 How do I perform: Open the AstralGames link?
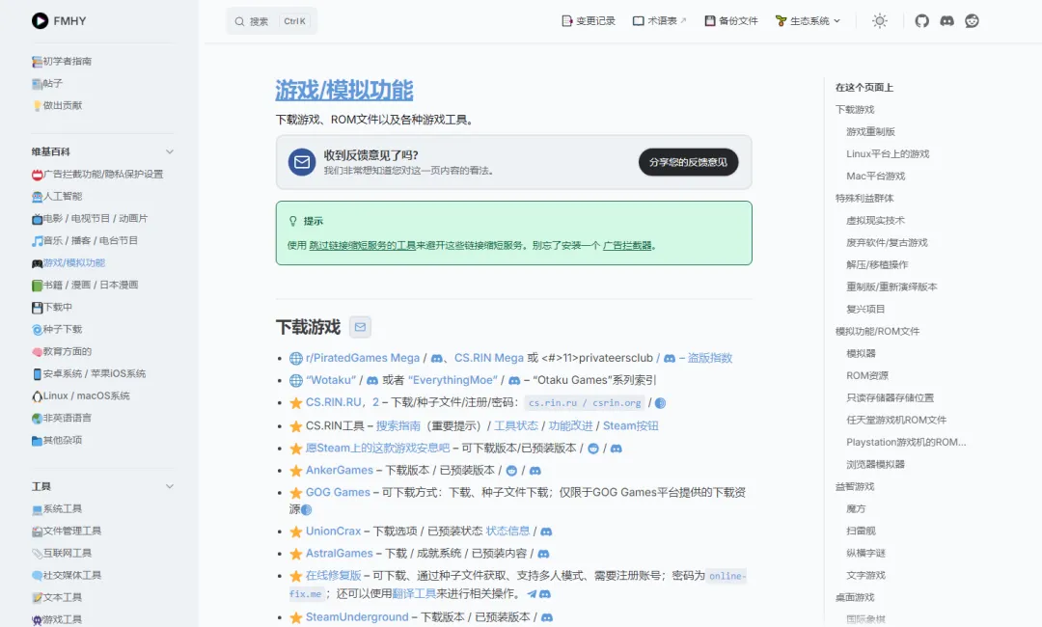(339, 554)
